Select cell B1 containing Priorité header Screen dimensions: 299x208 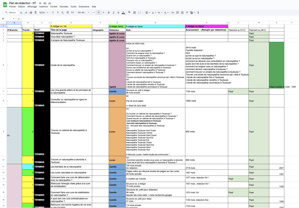click(x=28, y=30)
